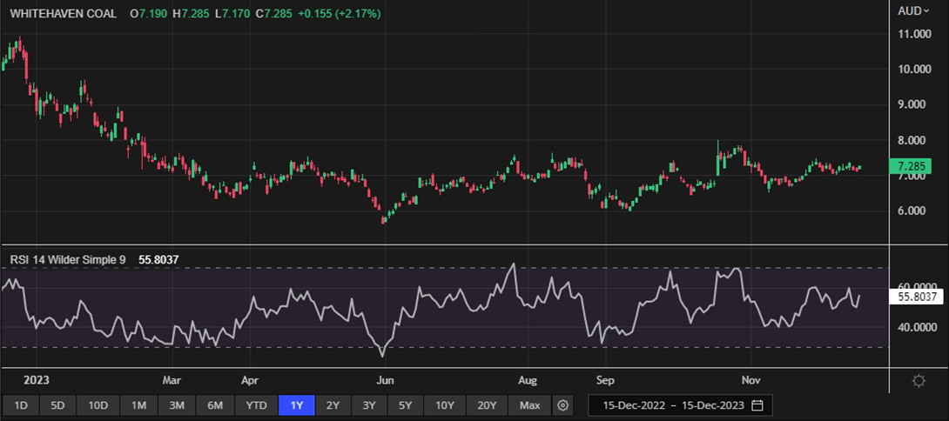Switch to the 6M range

pos(215,405)
